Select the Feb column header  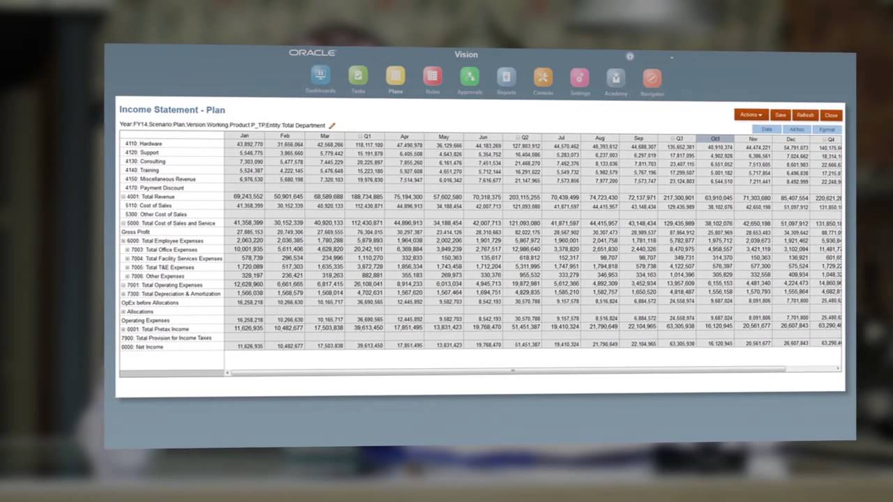(285, 136)
